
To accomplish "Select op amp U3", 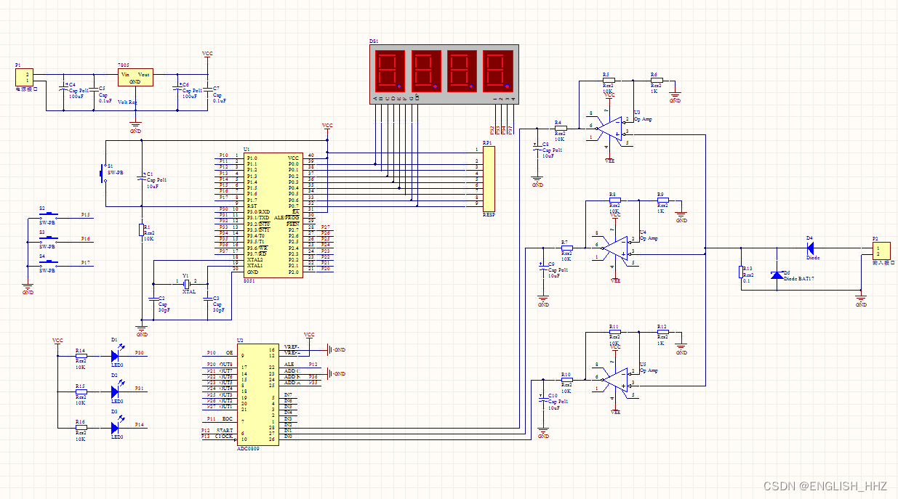I will [x=609, y=128].
